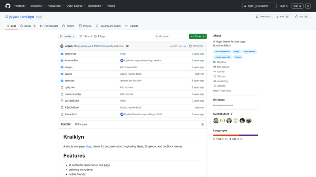View the 1 Branch link
316x177 pixels.
(86, 36)
